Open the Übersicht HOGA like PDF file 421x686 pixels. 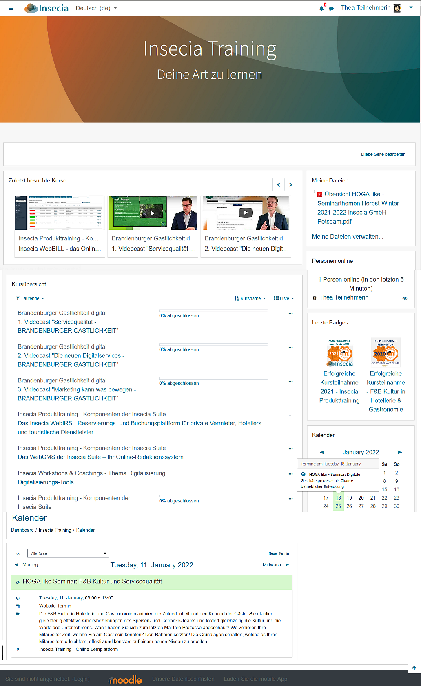coord(358,208)
